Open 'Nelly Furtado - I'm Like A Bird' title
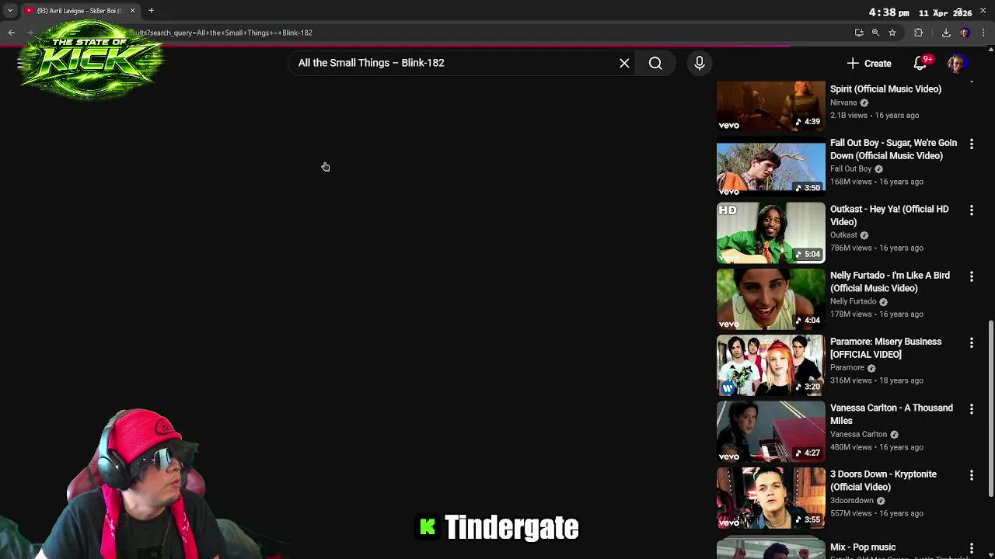The height and width of the screenshot is (559, 995). tap(890, 282)
